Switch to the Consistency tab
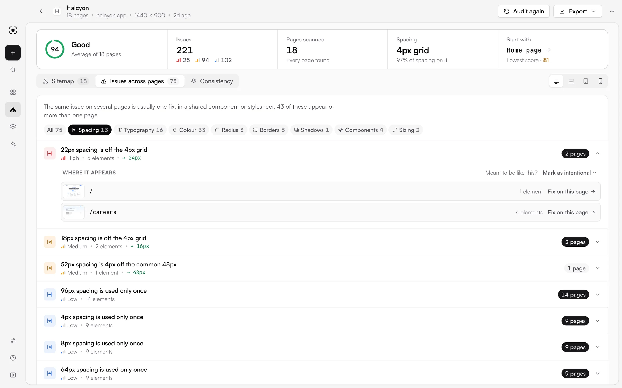The height and width of the screenshot is (388, 622). 212,81
